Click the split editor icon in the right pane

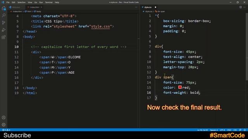[x=240, y=7]
